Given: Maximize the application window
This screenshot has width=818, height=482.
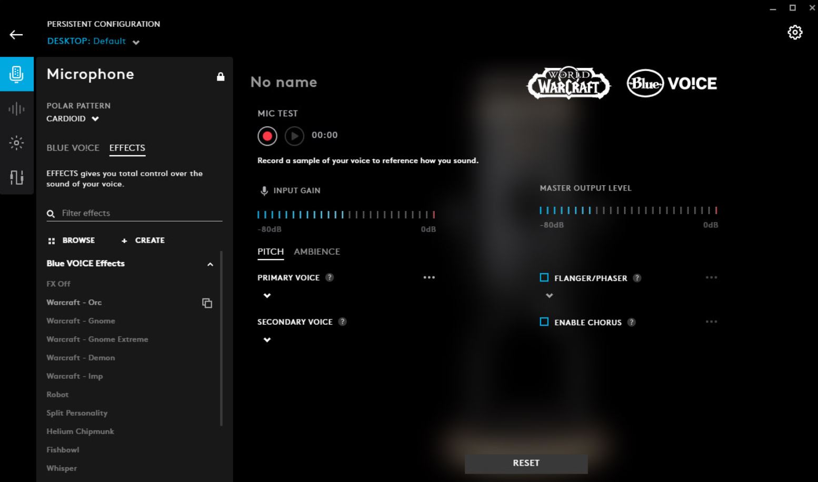Looking at the screenshot, I should [x=792, y=8].
